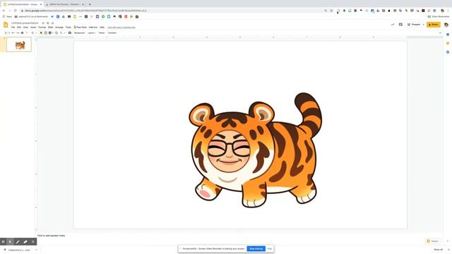452x254 pixels.
Task: Open the Insert menu
Action: 33,27
